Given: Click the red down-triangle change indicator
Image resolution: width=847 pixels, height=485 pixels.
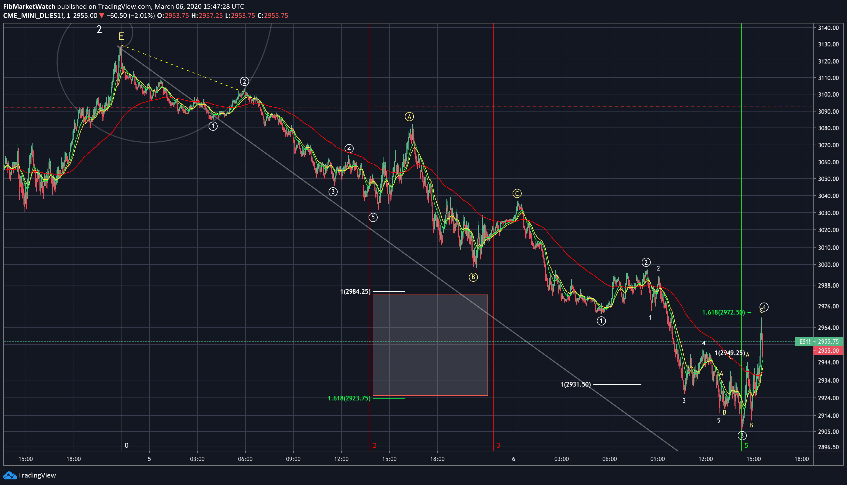Looking at the screenshot, I should point(102,16).
